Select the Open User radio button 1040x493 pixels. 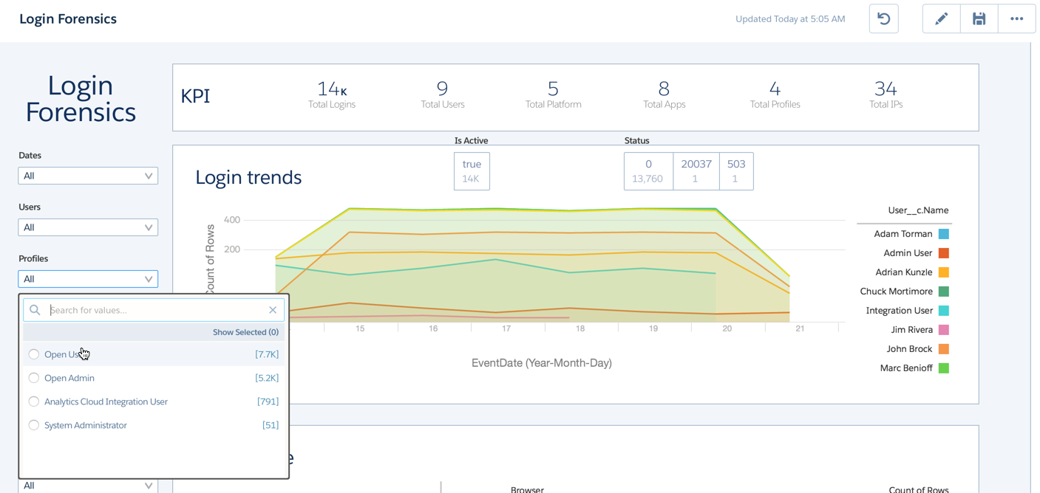click(x=33, y=354)
